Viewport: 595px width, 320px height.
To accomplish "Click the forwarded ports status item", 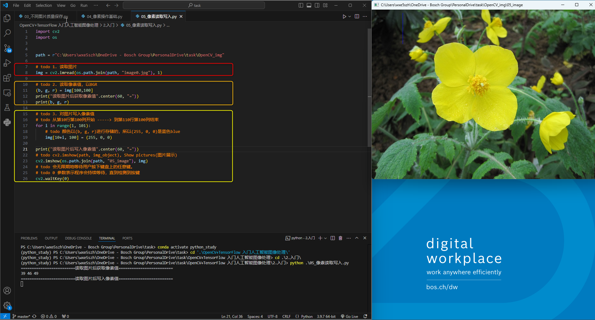I will tap(65, 316).
